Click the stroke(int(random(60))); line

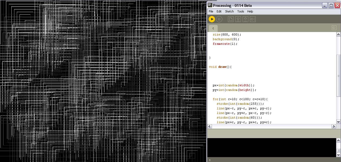click(239, 117)
